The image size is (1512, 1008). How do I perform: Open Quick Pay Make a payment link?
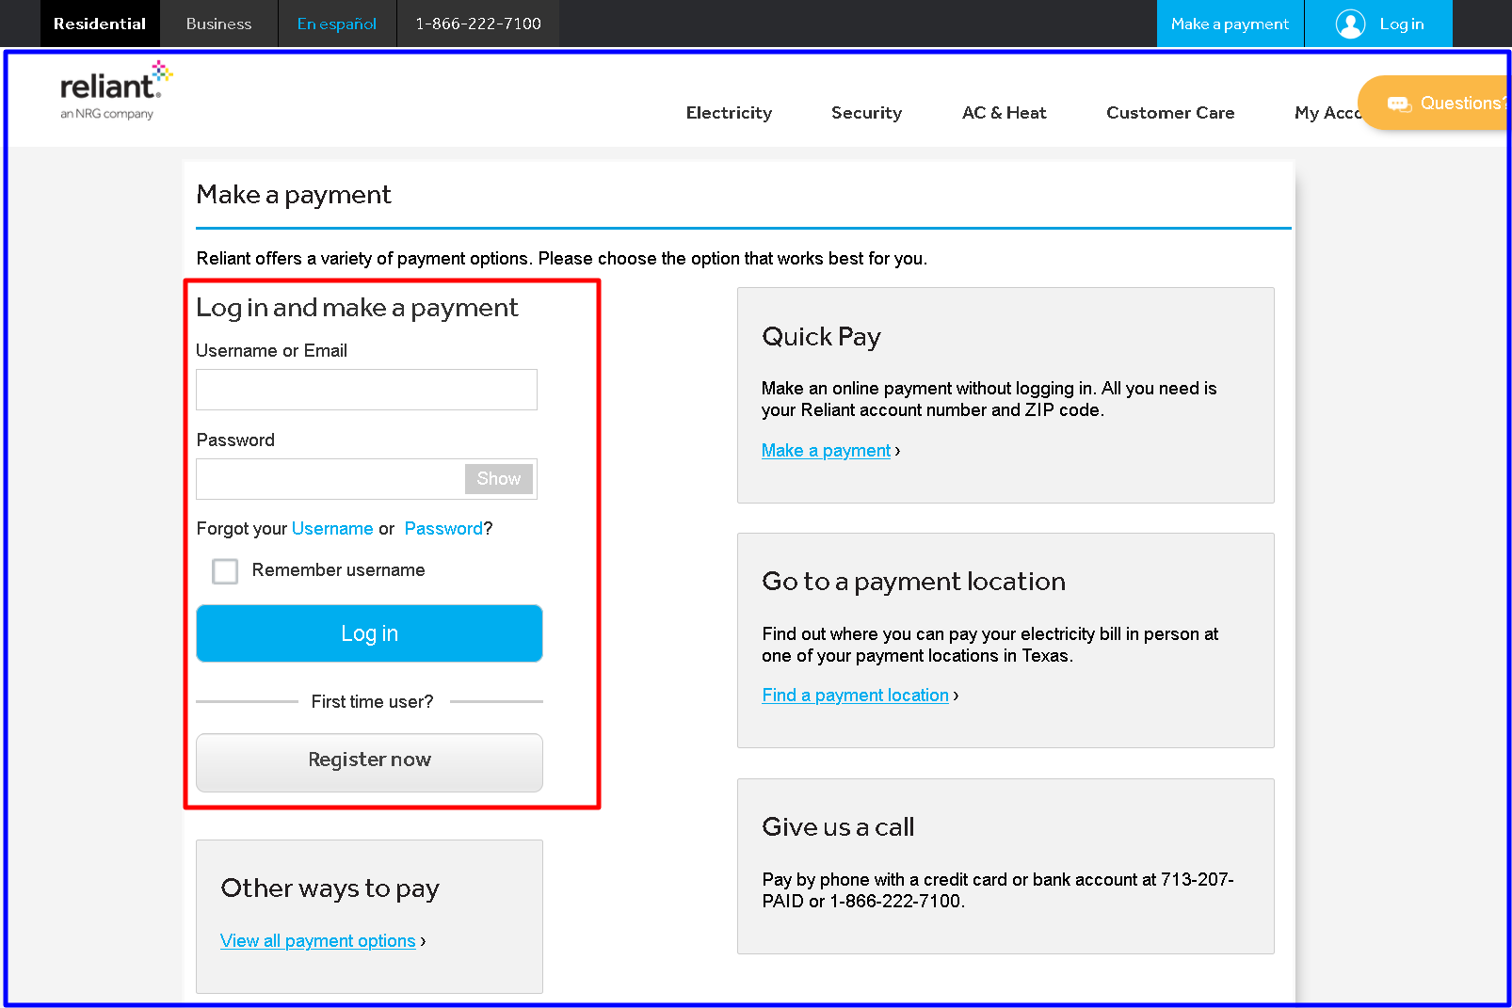coord(826,451)
